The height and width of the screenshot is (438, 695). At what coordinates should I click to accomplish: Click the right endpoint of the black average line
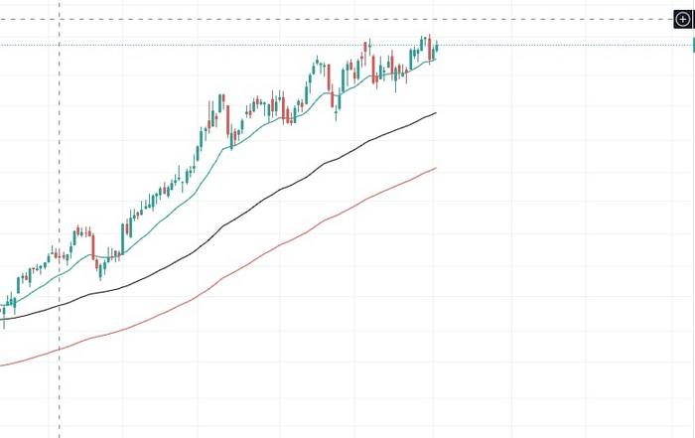[x=436, y=113]
